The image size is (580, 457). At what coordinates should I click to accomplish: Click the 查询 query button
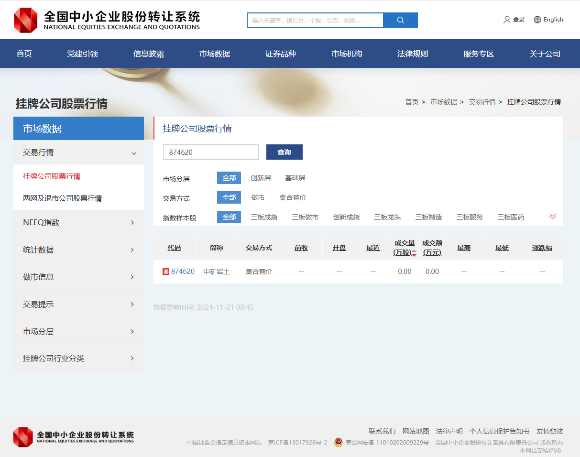(x=285, y=152)
